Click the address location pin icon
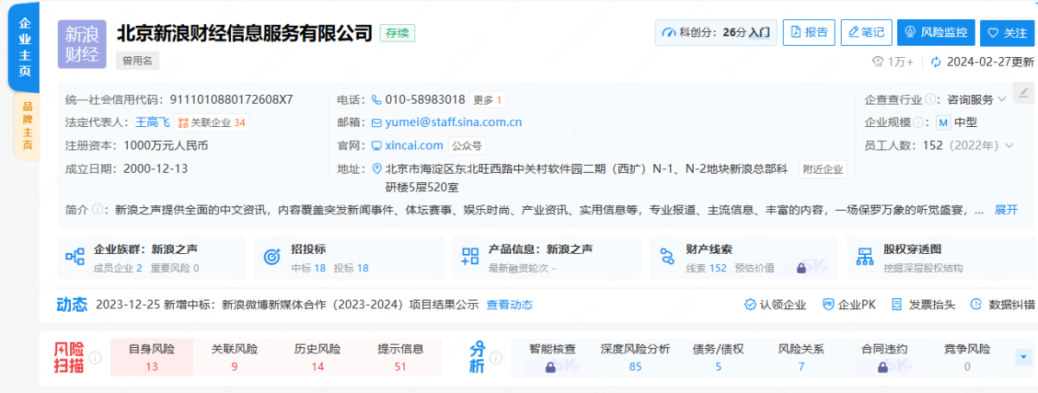This screenshot has width=1038, height=393. [x=377, y=169]
